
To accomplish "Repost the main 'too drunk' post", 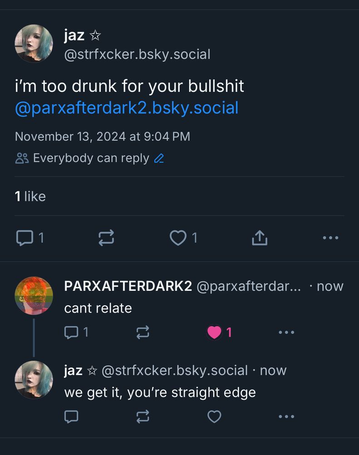I will pos(106,238).
